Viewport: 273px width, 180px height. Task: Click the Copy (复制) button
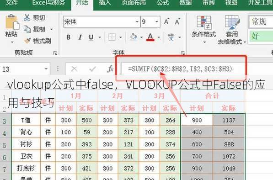(35, 29)
